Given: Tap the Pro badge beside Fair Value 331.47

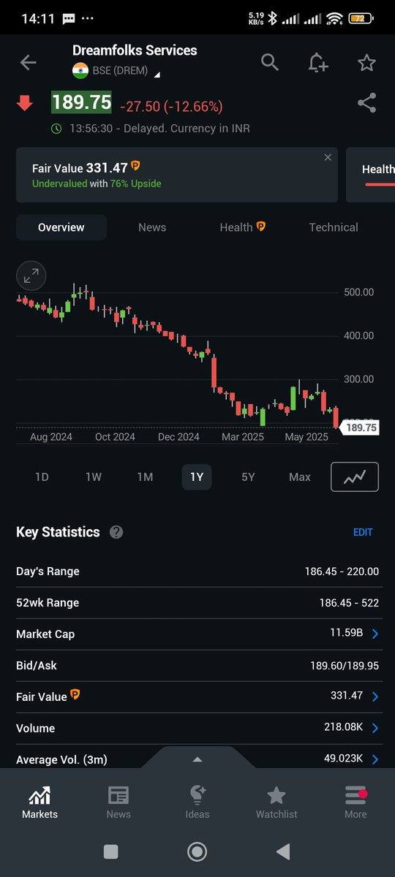Looking at the screenshot, I should pos(135,167).
